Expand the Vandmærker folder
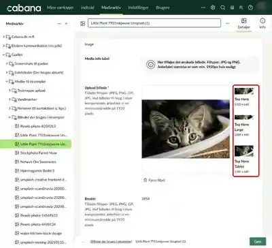Viewport: 272px width, 248px height. (10, 99)
